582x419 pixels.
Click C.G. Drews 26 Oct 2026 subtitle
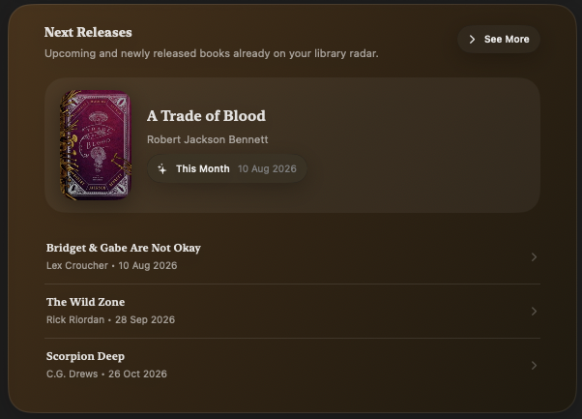[106, 374]
